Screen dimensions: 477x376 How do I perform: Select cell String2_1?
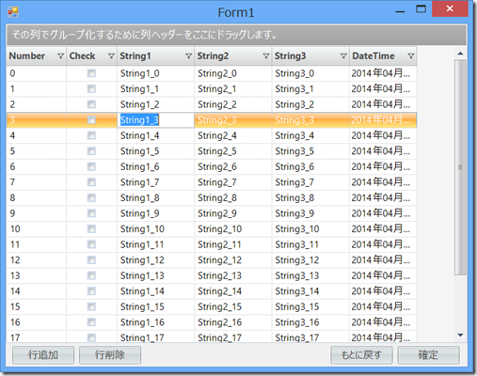(x=233, y=89)
